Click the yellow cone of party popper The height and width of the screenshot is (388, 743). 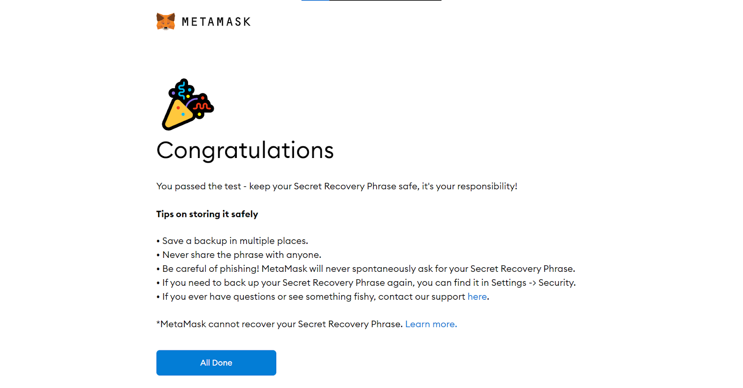tap(176, 115)
